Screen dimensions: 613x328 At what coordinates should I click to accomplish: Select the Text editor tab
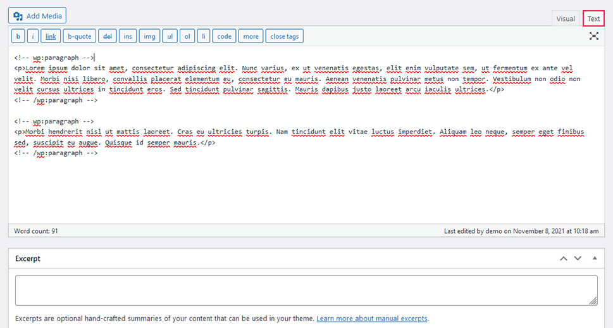point(593,19)
